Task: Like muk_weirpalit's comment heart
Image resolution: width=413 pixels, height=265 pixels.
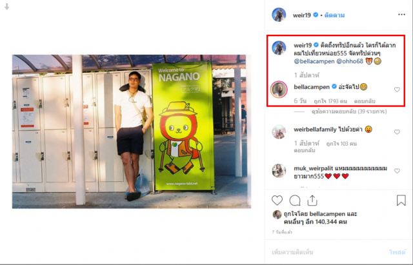Action: pos(397,171)
